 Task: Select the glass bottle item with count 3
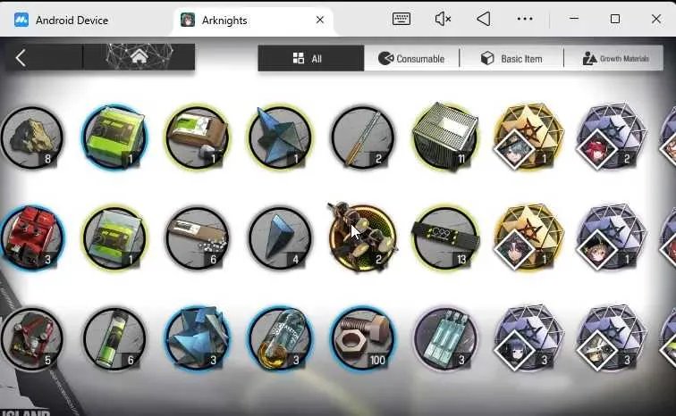coord(280,338)
